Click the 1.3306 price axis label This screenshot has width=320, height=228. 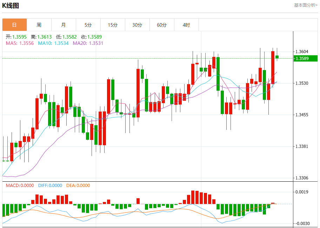point(302,178)
